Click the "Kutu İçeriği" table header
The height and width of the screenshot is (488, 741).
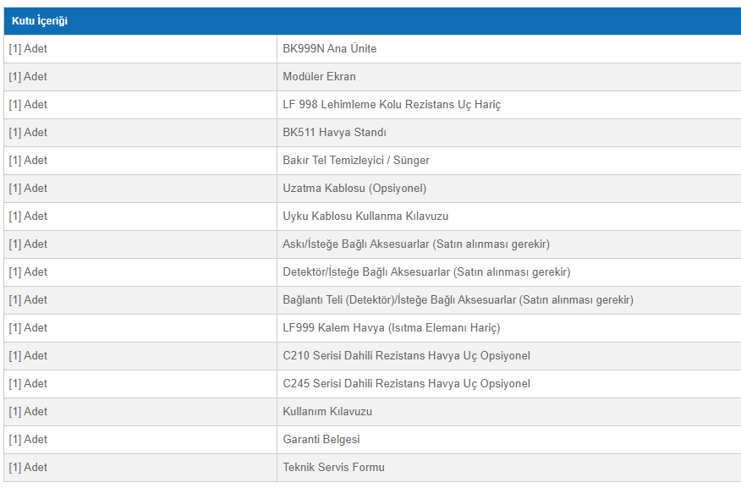click(40, 21)
